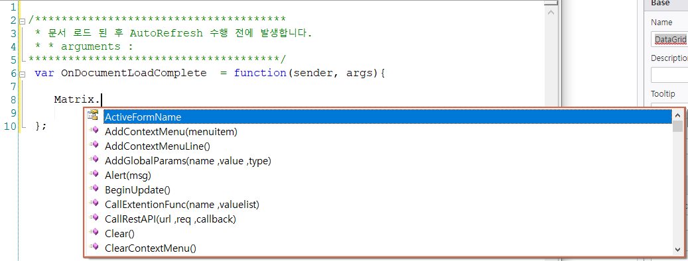Click the method icon beside Clear()
The image size is (688, 261).
click(x=93, y=233)
